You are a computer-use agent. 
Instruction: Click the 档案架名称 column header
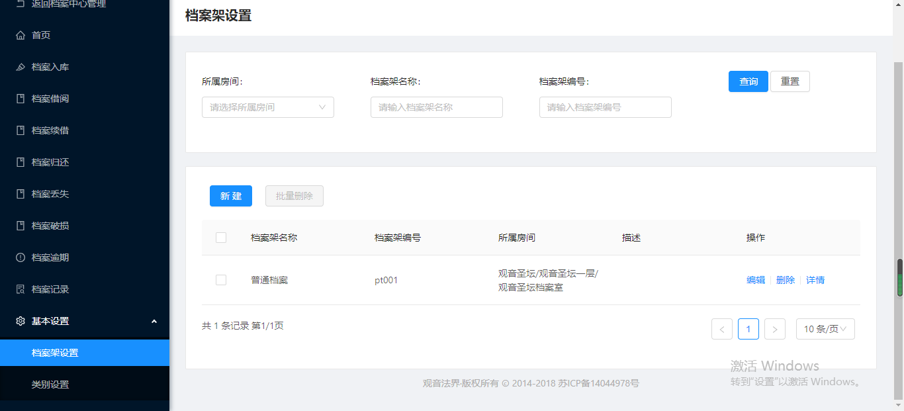pos(274,238)
